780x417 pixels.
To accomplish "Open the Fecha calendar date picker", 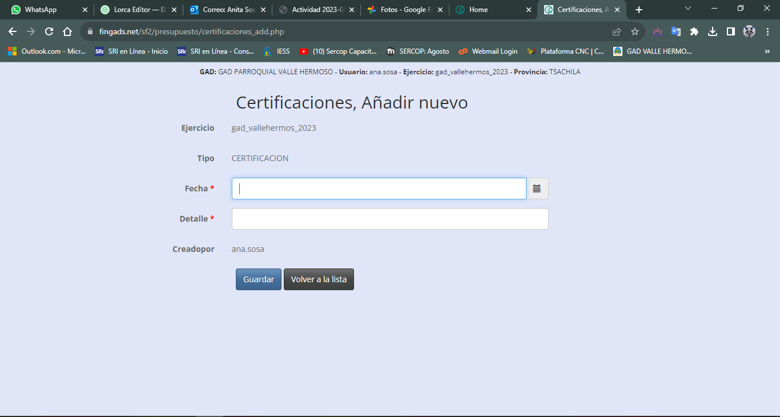I will [x=537, y=189].
